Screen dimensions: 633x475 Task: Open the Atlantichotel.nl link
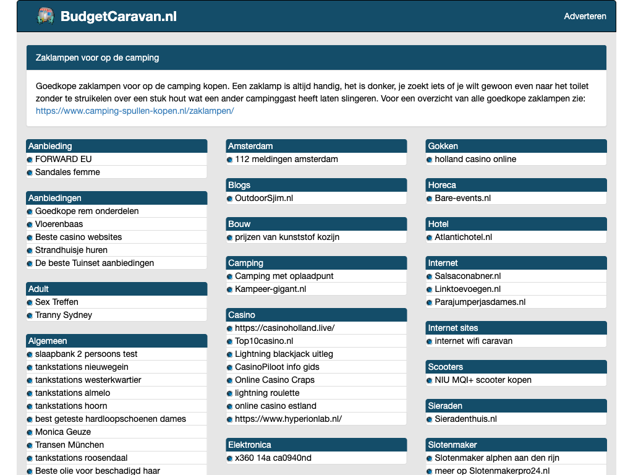coord(463,237)
